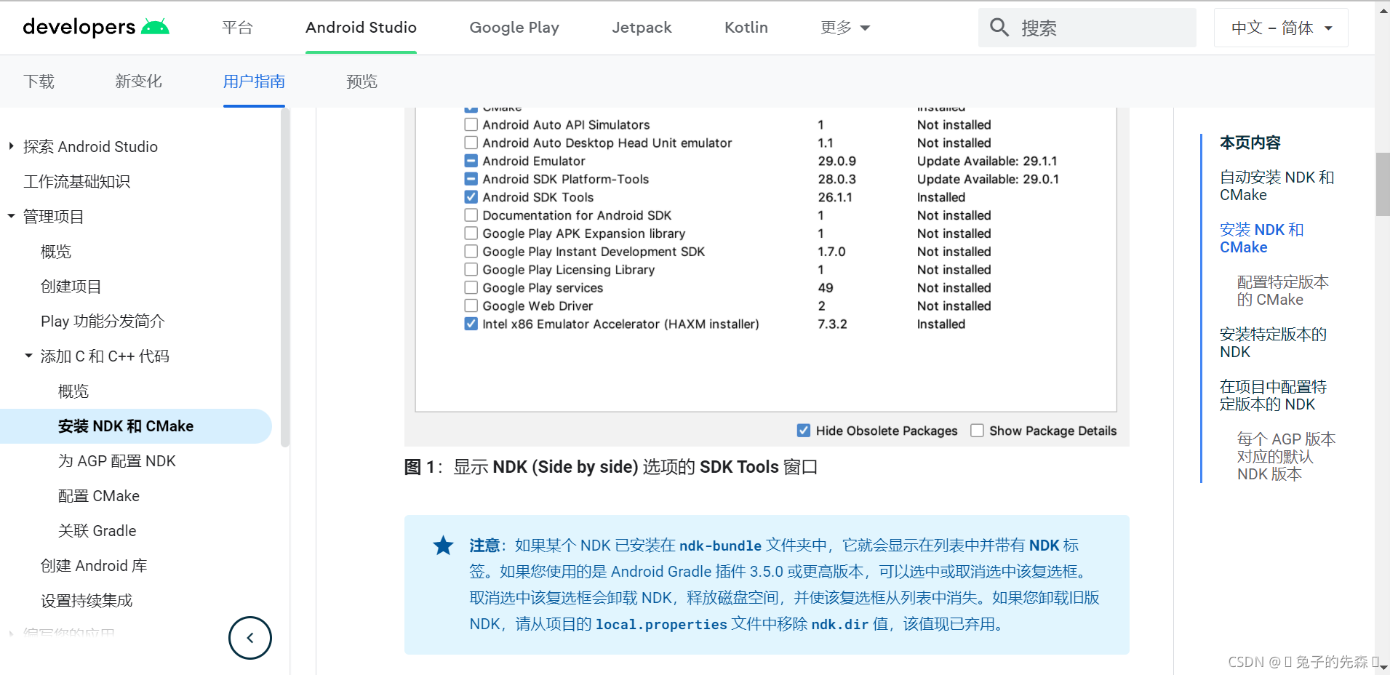
Task: Switch to the 预览 sub-tab
Action: pyautogui.click(x=362, y=81)
